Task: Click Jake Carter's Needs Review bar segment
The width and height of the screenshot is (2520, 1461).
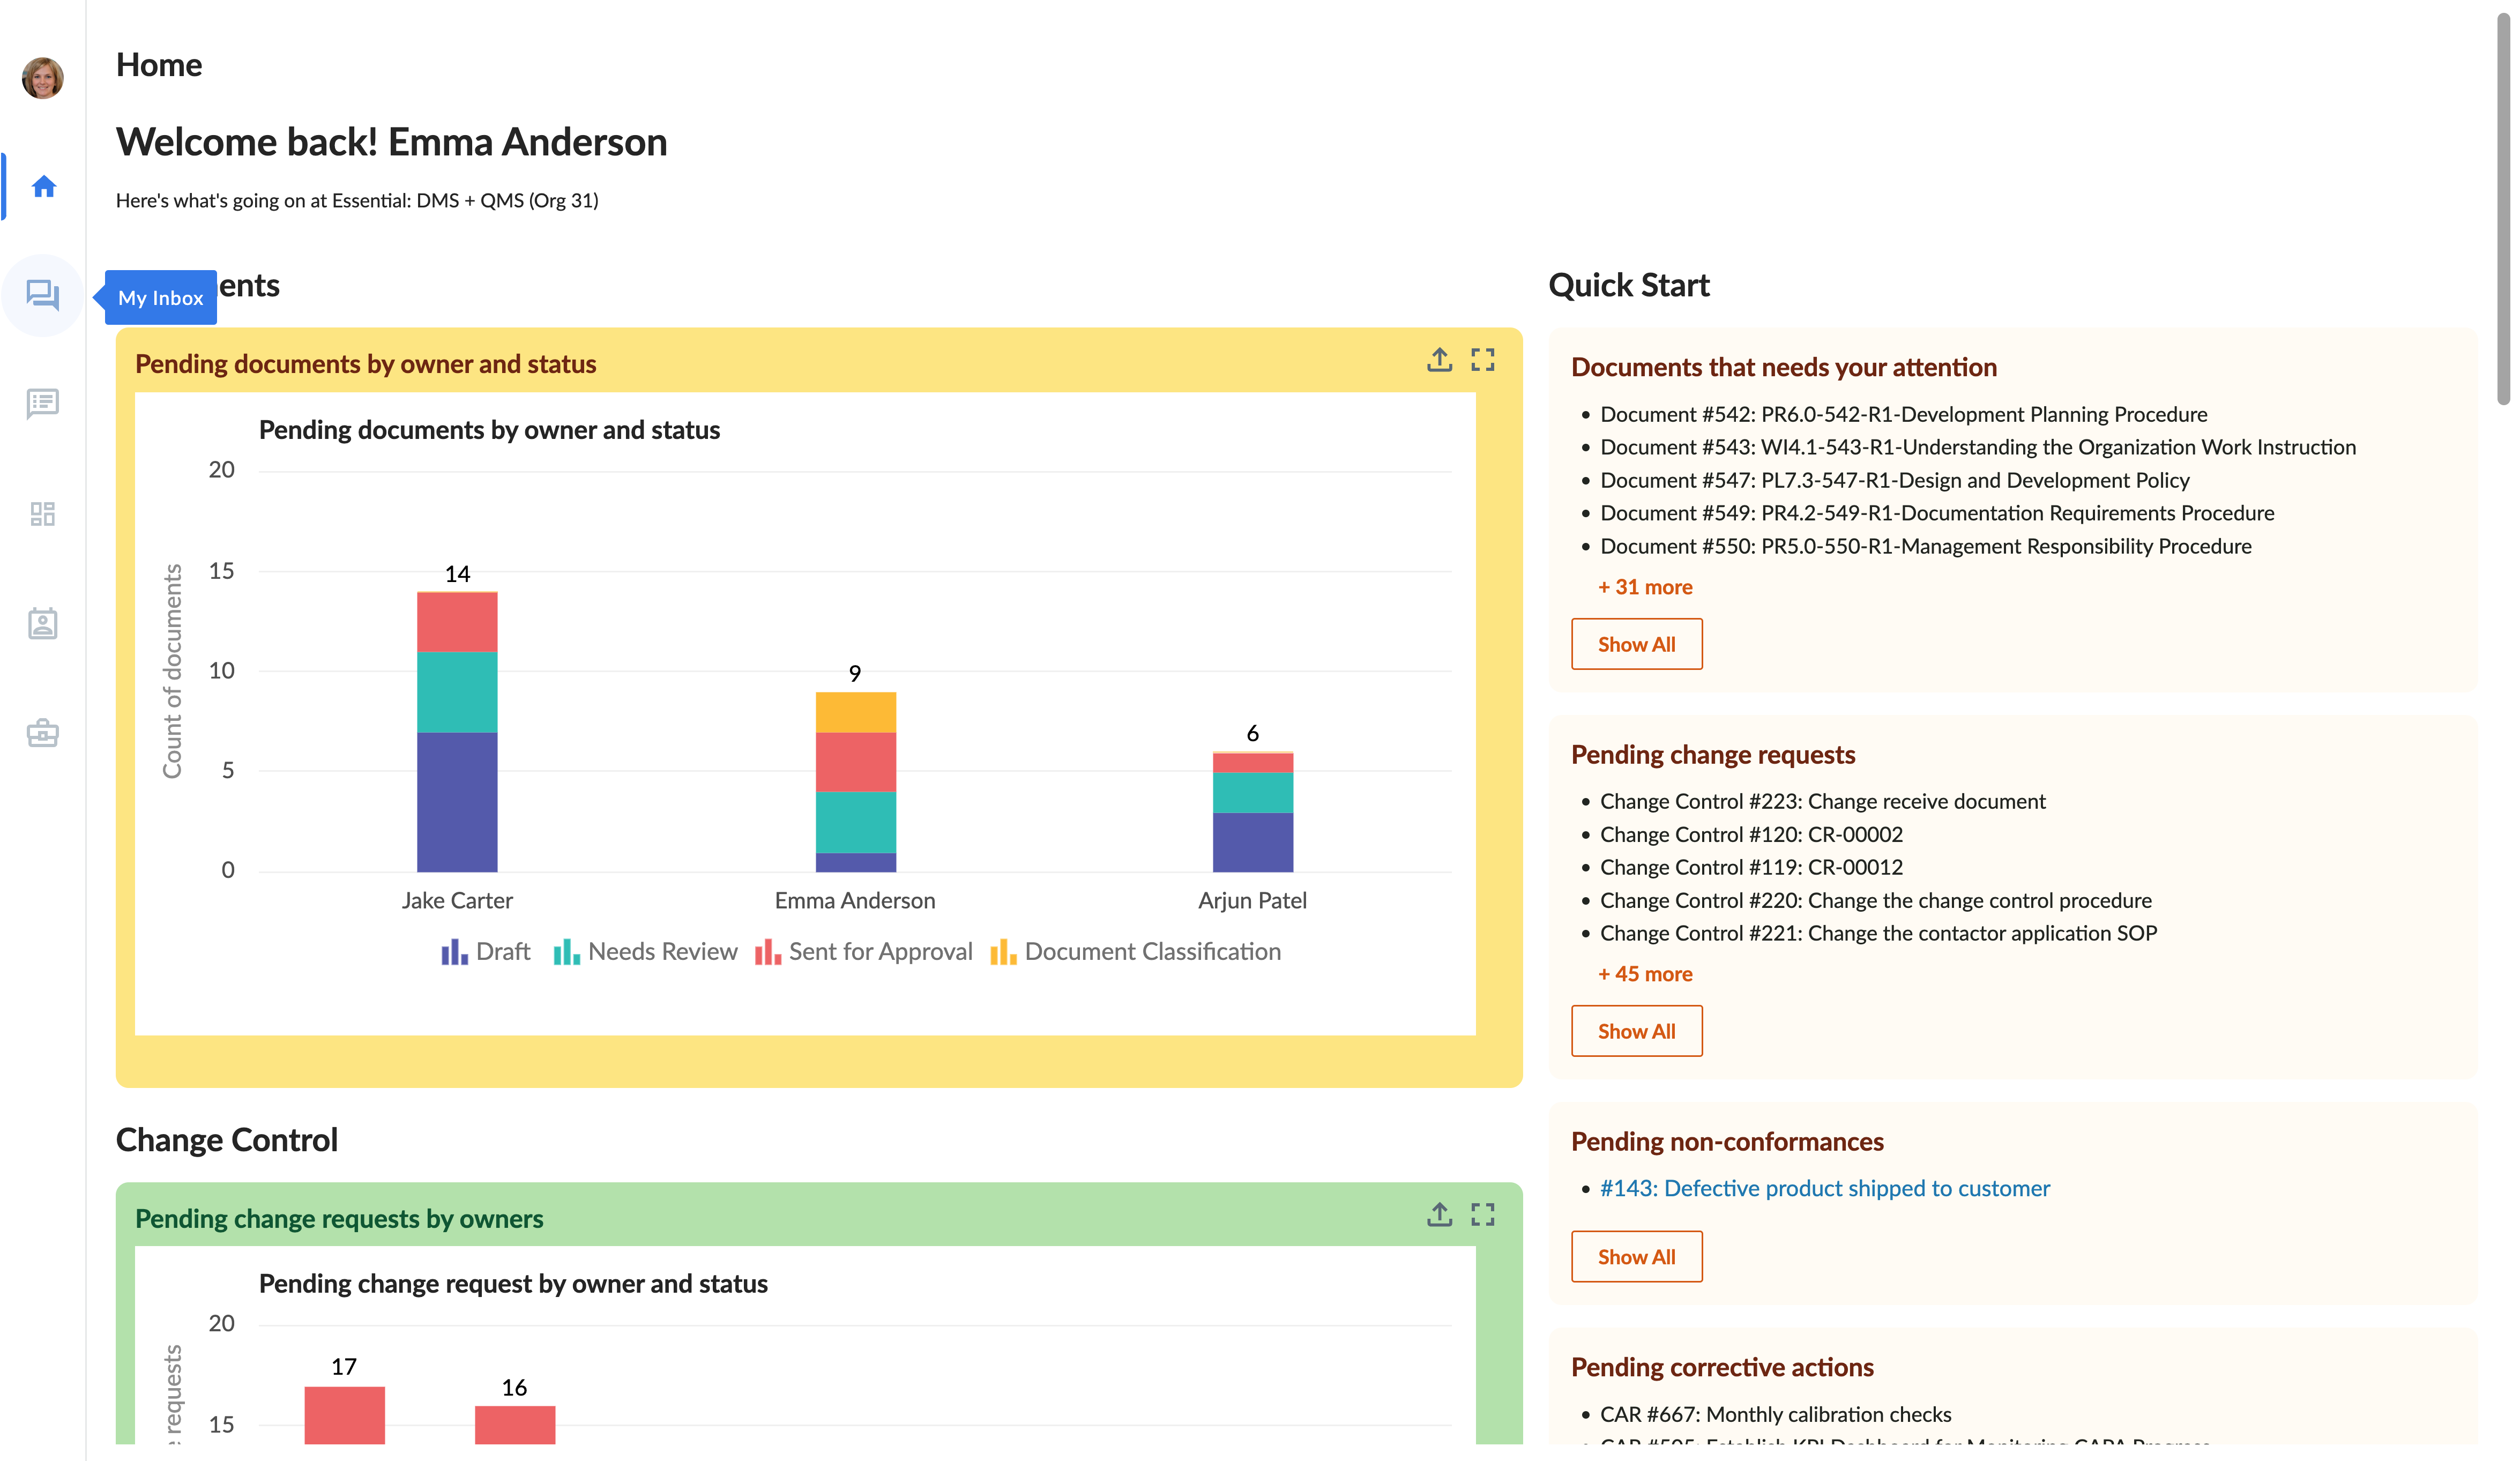Action: (457, 692)
